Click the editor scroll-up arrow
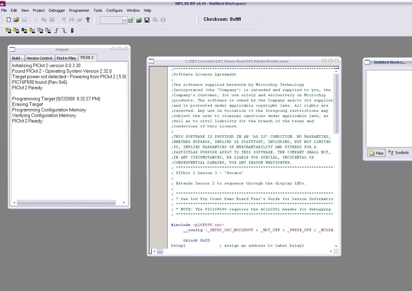 [x=336, y=71]
